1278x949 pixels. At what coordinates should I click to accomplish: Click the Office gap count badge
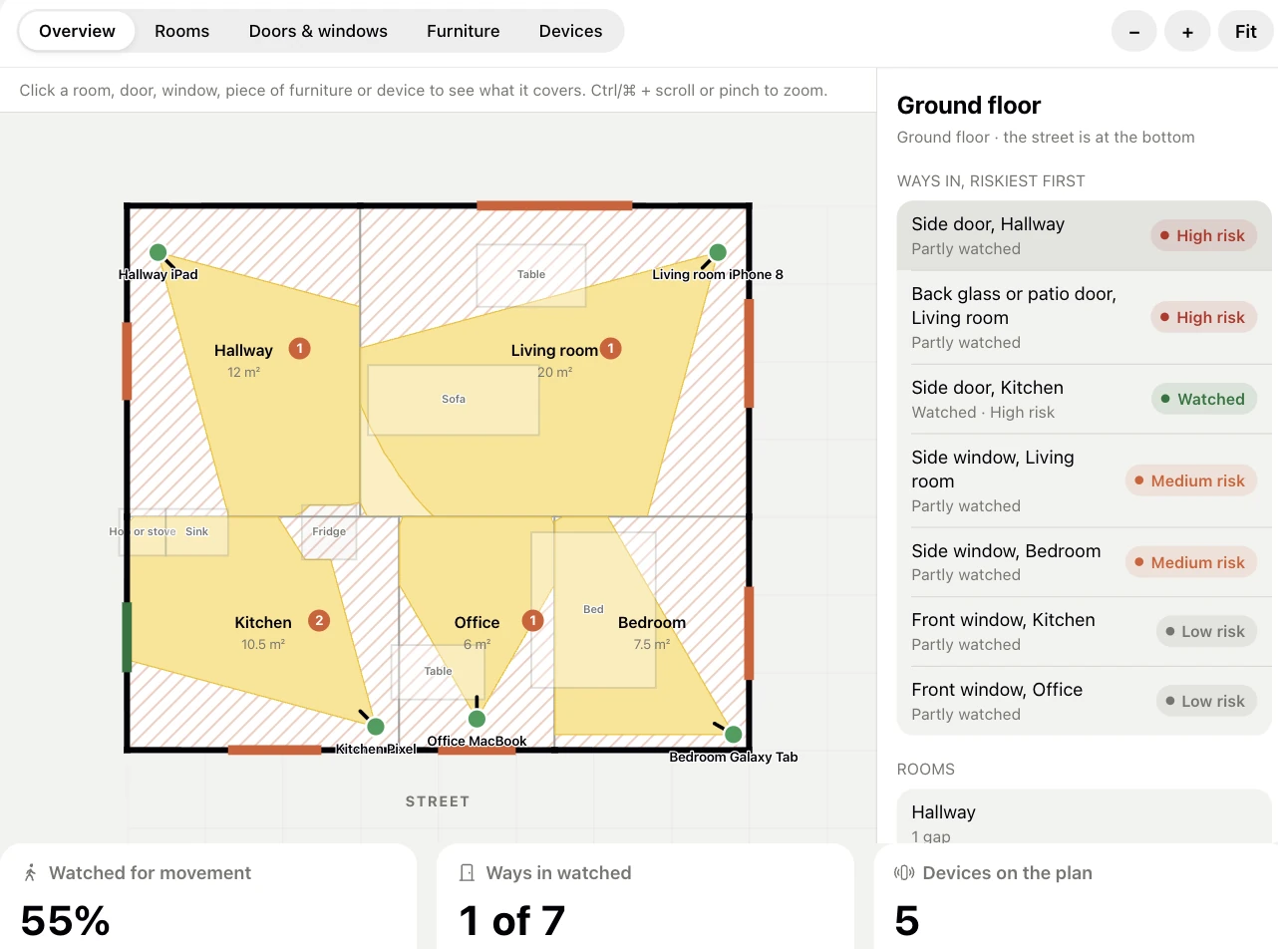[533, 621]
